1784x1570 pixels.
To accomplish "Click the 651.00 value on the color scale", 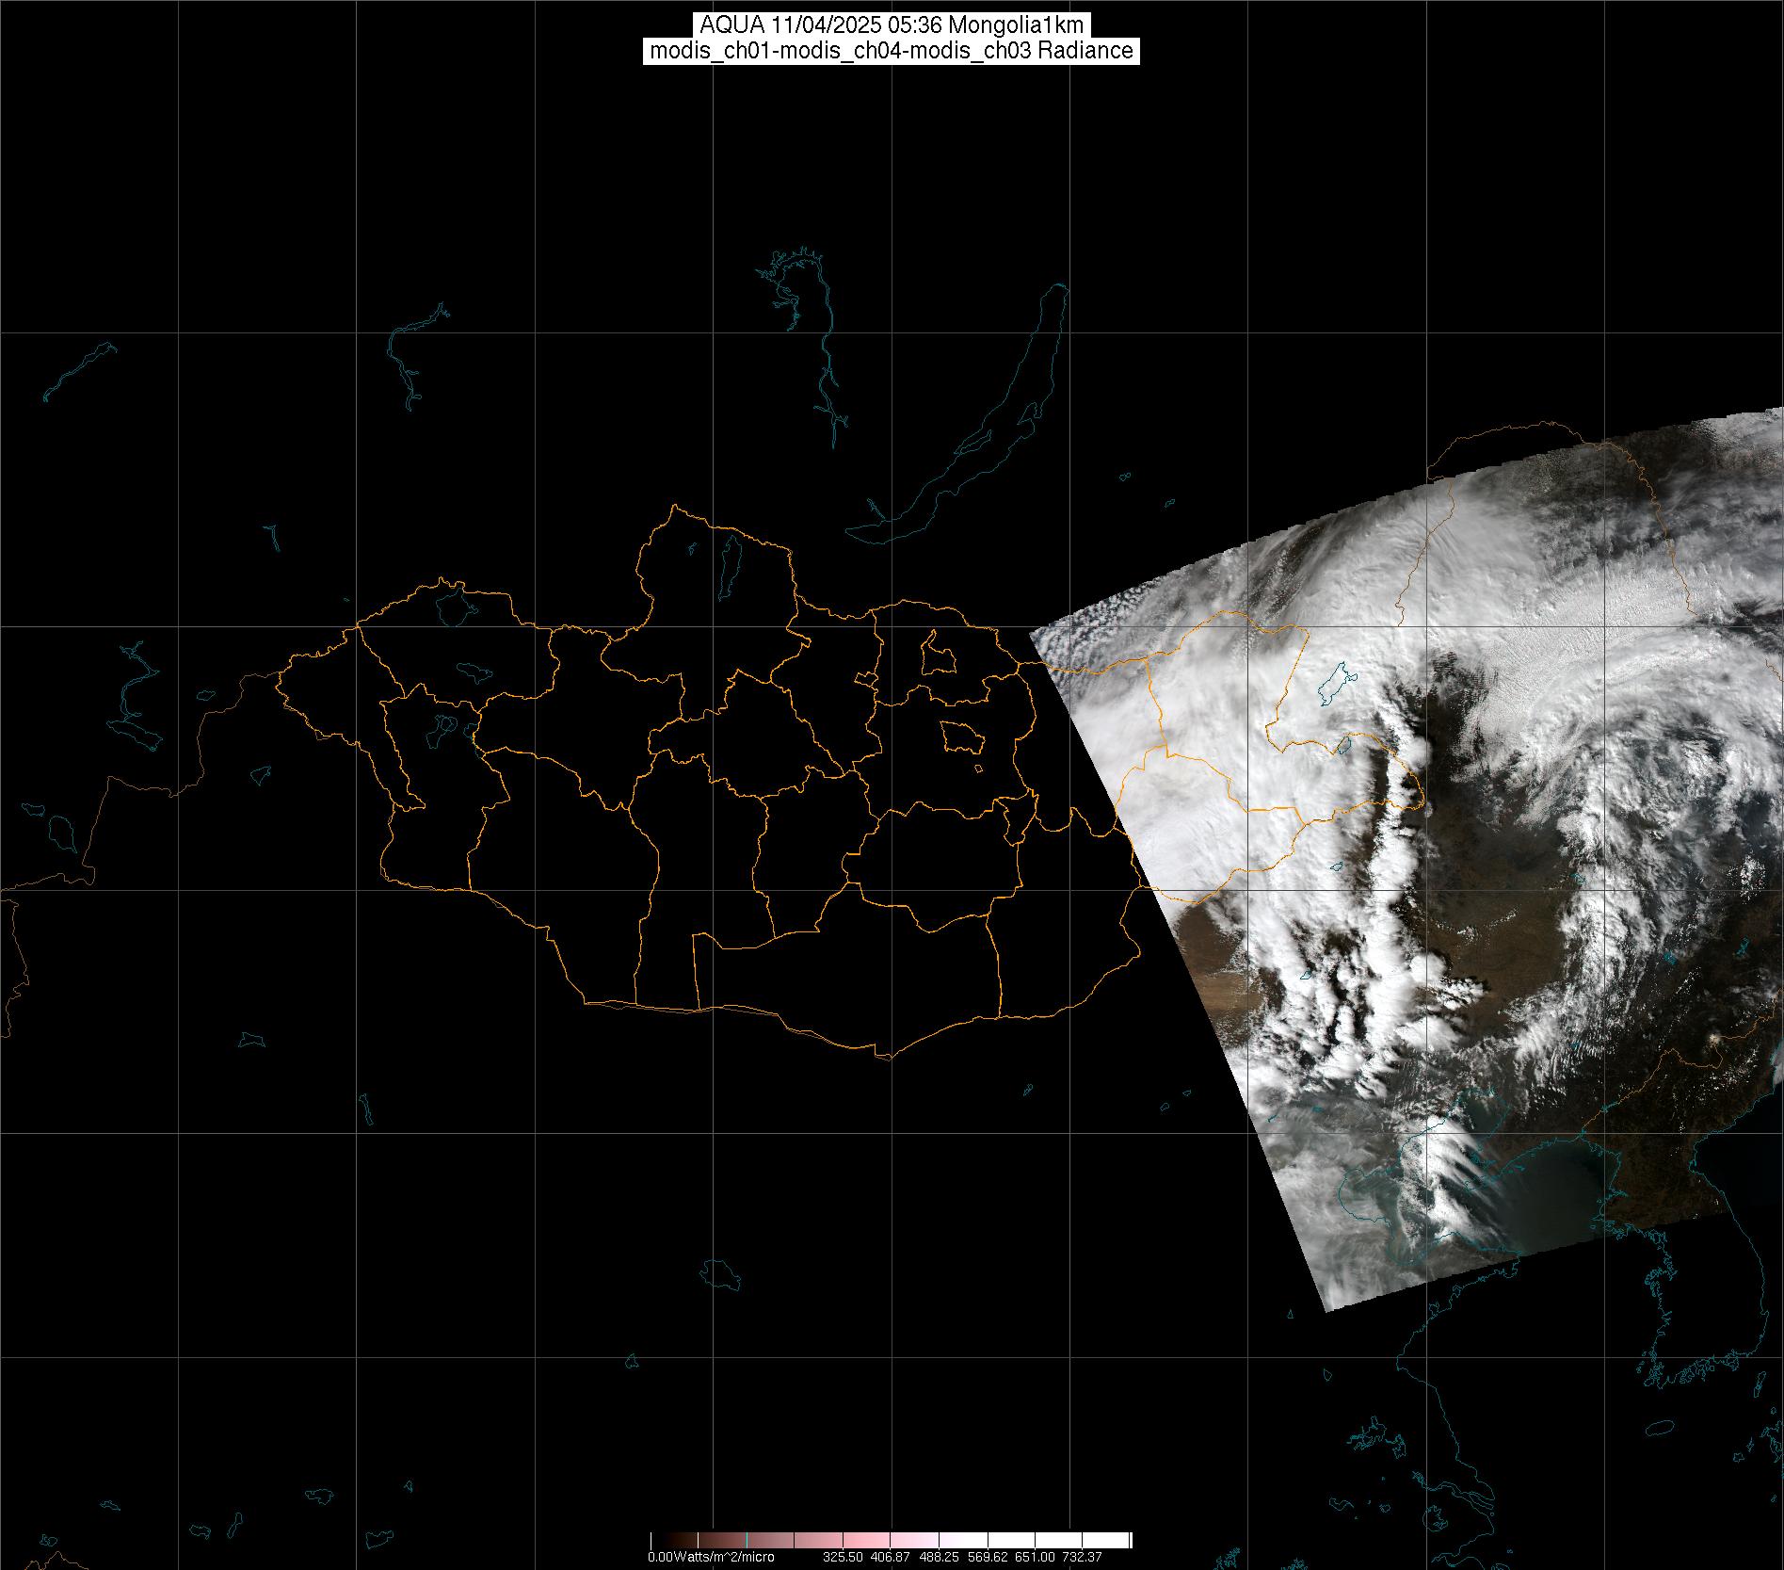I will [1034, 1558].
